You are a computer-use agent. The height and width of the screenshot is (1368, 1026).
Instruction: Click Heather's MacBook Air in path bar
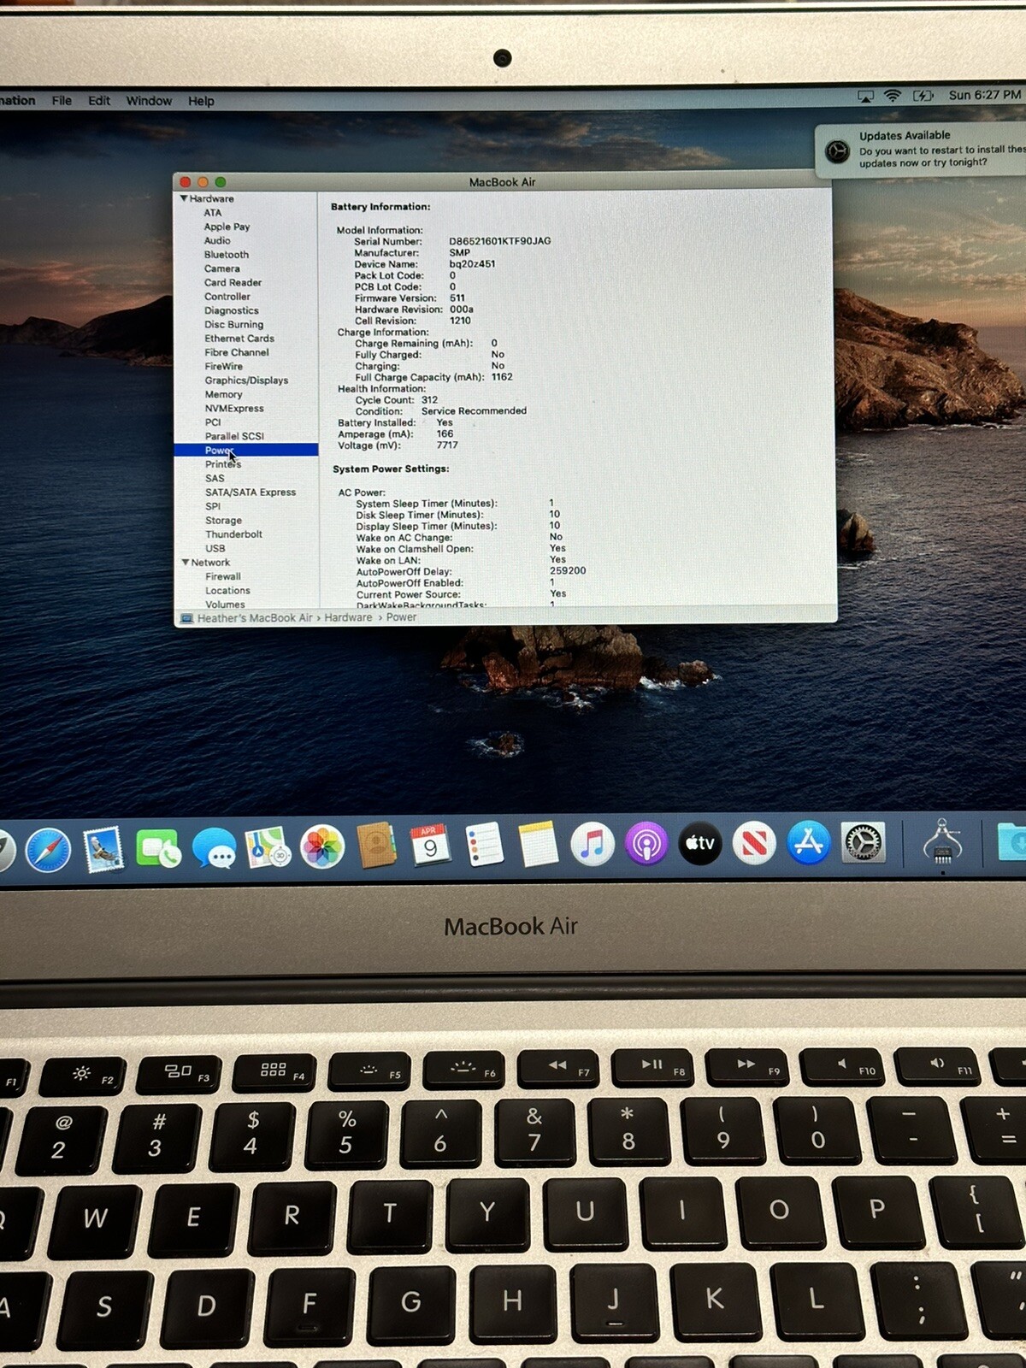pos(255,618)
